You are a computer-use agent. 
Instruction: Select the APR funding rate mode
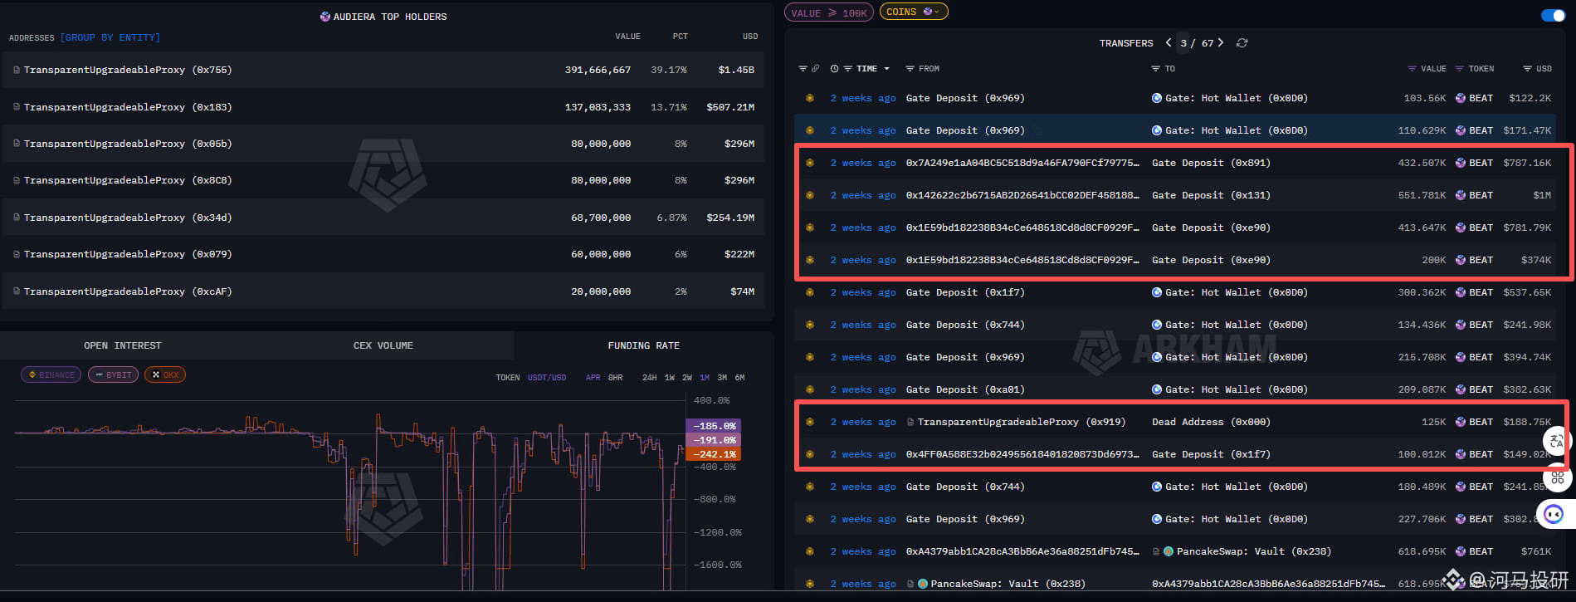(x=593, y=378)
